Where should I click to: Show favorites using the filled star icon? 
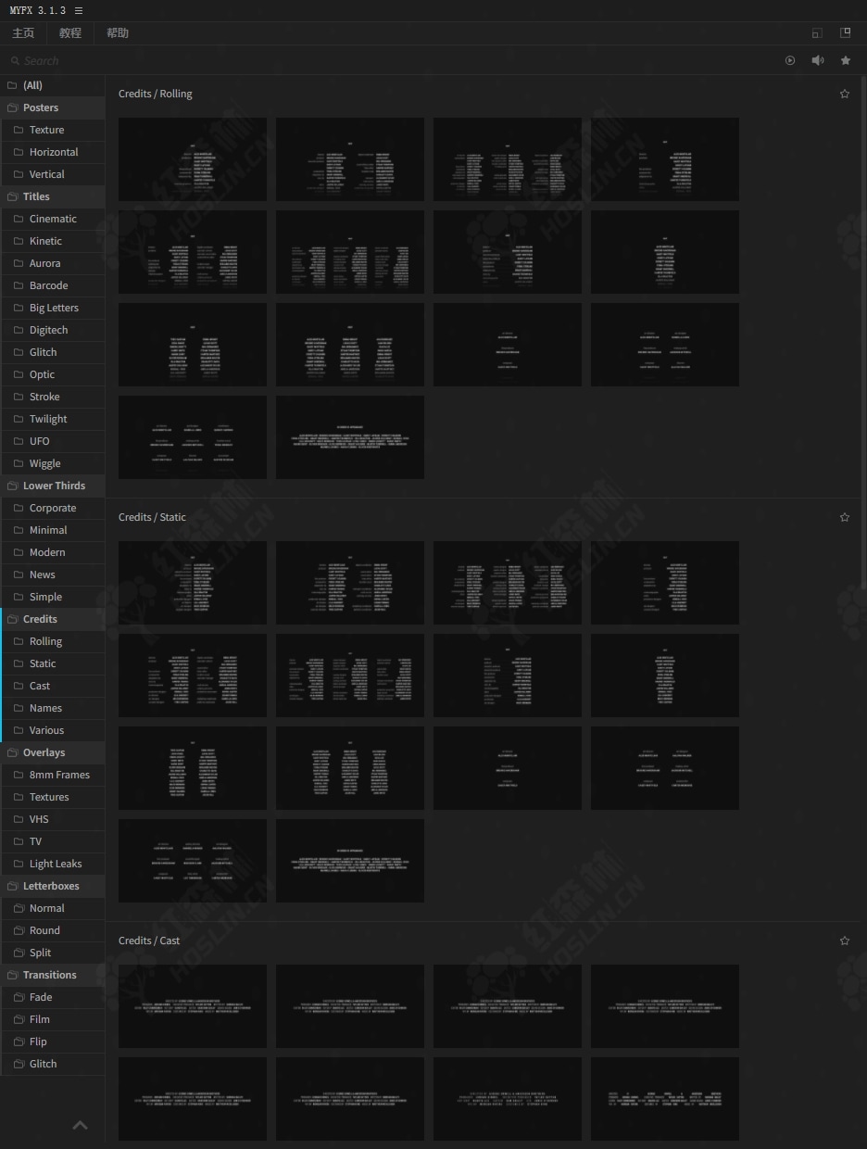coord(846,60)
